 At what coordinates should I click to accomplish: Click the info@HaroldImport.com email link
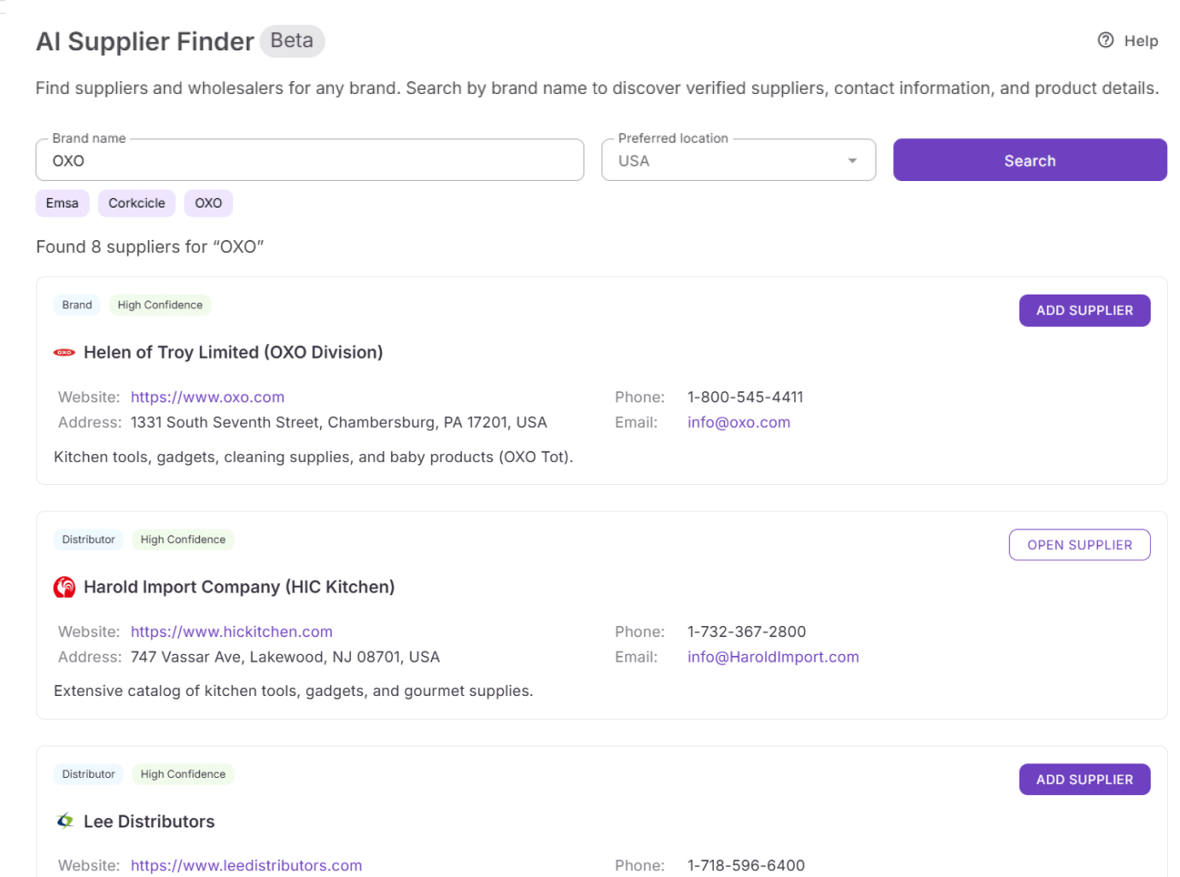click(x=772, y=657)
